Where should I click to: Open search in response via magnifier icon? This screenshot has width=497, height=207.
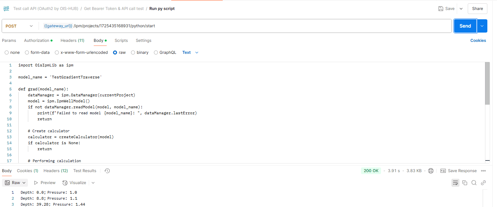474,183
